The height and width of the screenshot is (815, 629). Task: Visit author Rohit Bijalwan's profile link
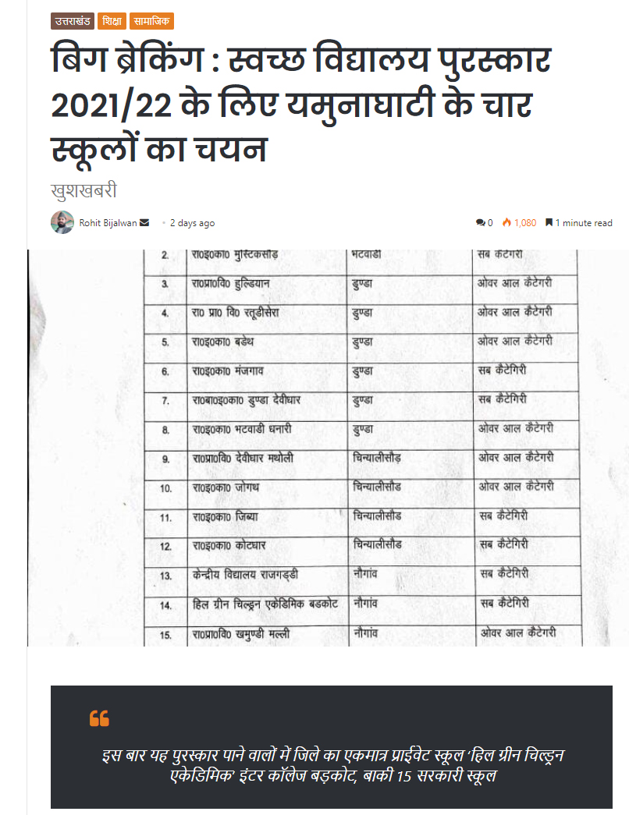pos(108,223)
